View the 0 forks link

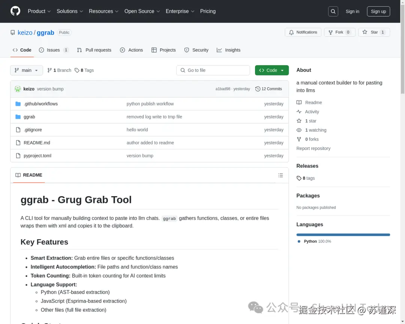307,139
